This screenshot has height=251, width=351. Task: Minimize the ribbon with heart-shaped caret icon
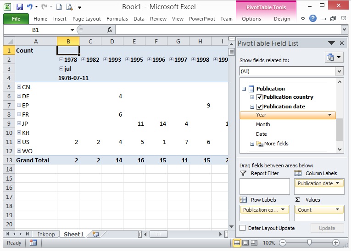coord(303,19)
